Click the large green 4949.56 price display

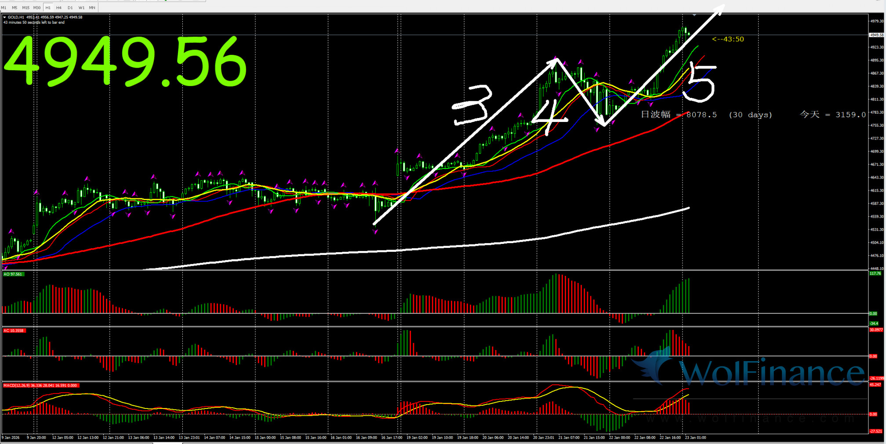point(125,61)
